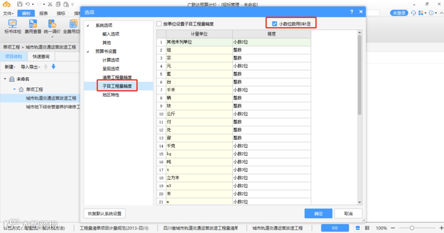Click the info circle icon

pos(431,13)
